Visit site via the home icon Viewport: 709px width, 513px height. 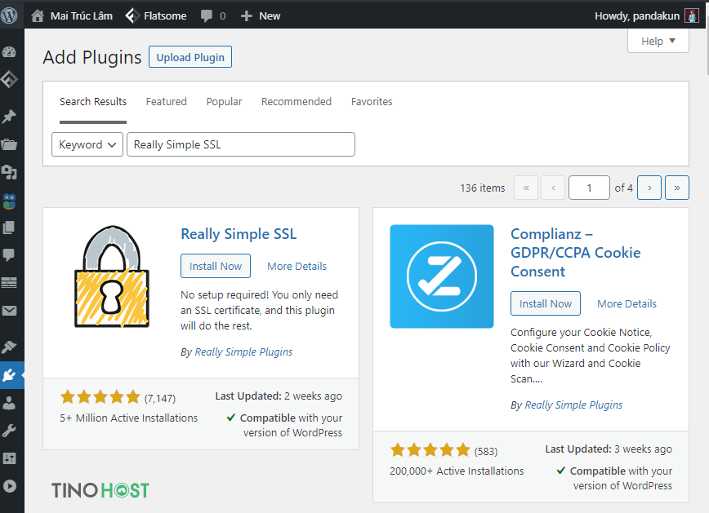pos(38,15)
